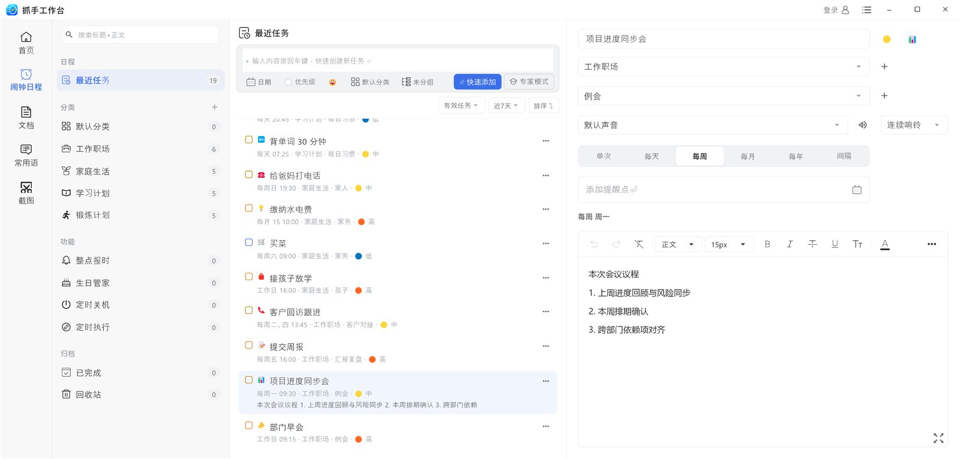Select the 每月 repeat tab

pyautogui.click(x=748, y=156)
